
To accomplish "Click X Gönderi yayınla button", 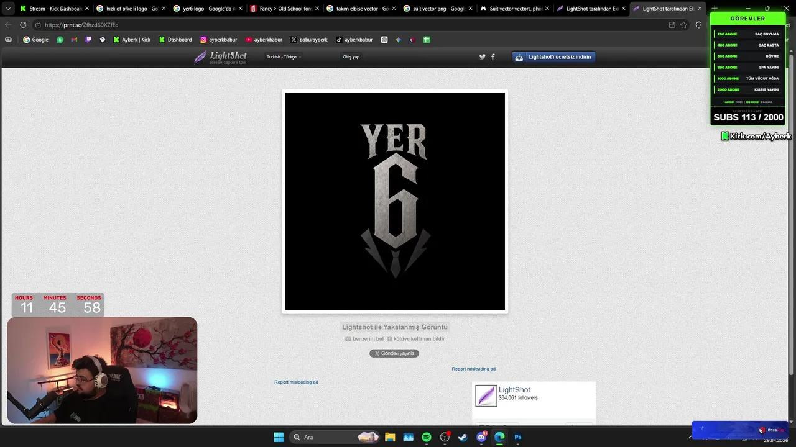I will [394, 353].
